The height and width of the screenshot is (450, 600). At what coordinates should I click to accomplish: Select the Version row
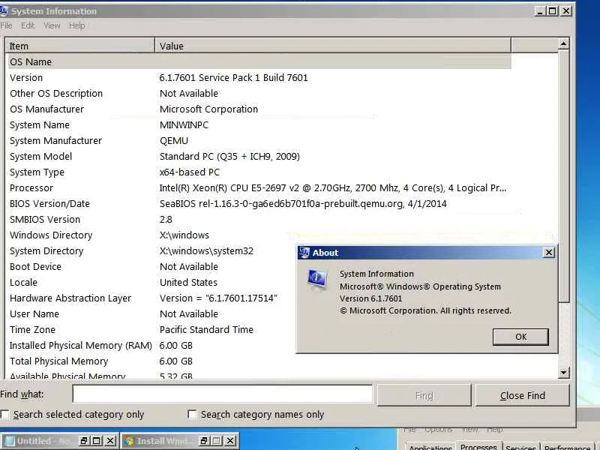[x=259, y=78]
